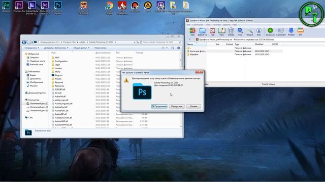Select Adobe Media Encoder desktop shortcut
325x182 pixels.
tap(32, 8)
